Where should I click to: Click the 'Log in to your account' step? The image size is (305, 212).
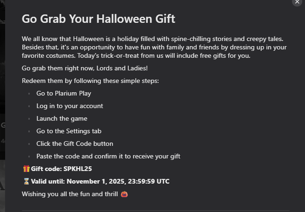pyautogui.click(x=70, y=106)
